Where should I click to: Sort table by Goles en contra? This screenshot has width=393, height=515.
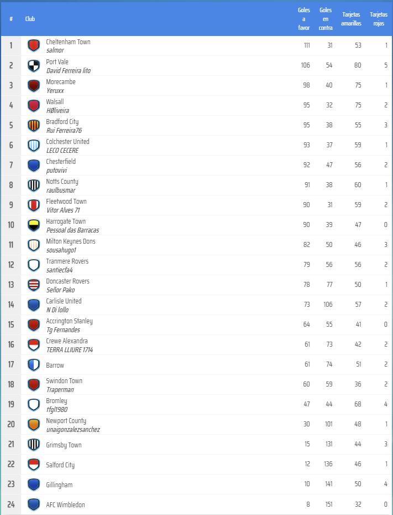tap(326, 19)
